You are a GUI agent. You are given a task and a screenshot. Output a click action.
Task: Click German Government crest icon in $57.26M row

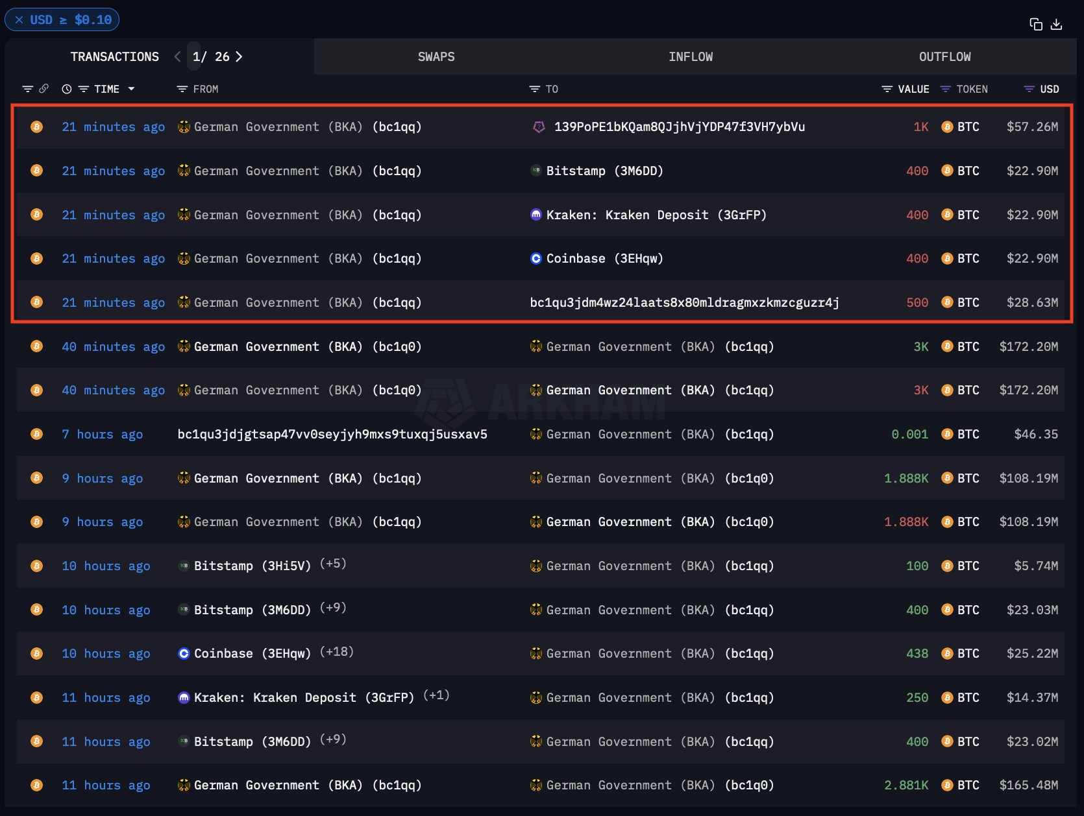pyautogui.click(x=184, y=127)
